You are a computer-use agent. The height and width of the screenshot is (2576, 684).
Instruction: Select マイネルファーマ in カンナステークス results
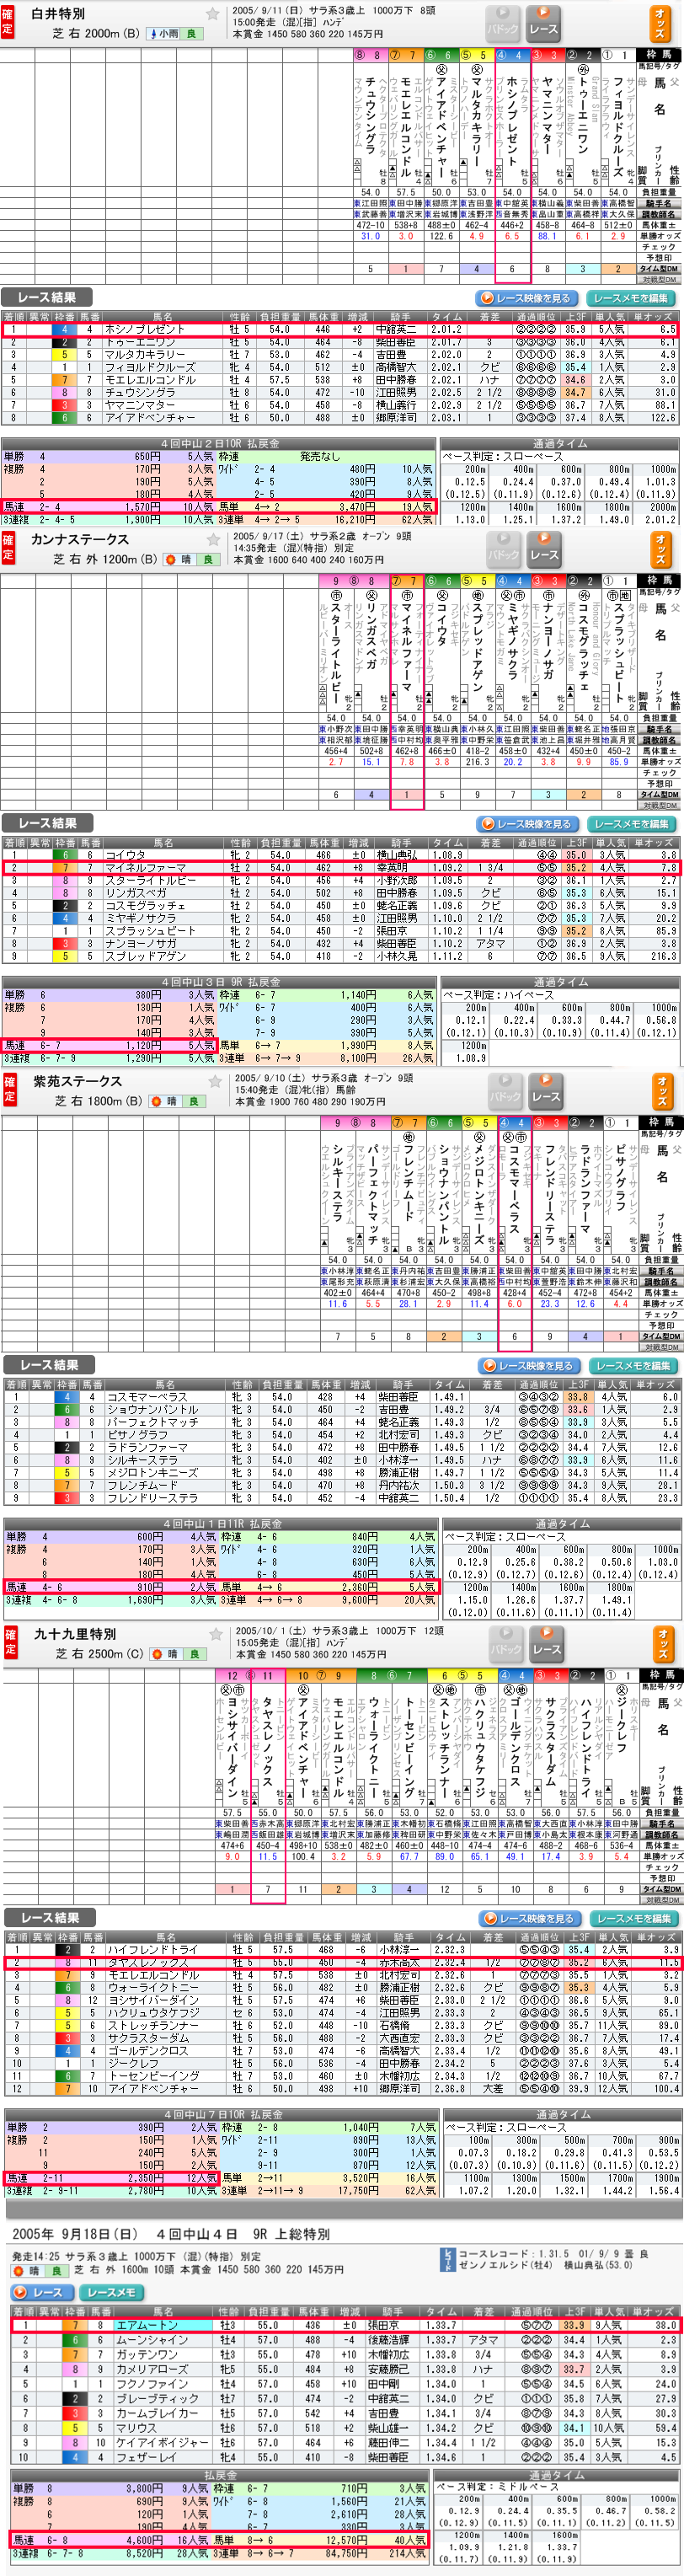point(145,868)
